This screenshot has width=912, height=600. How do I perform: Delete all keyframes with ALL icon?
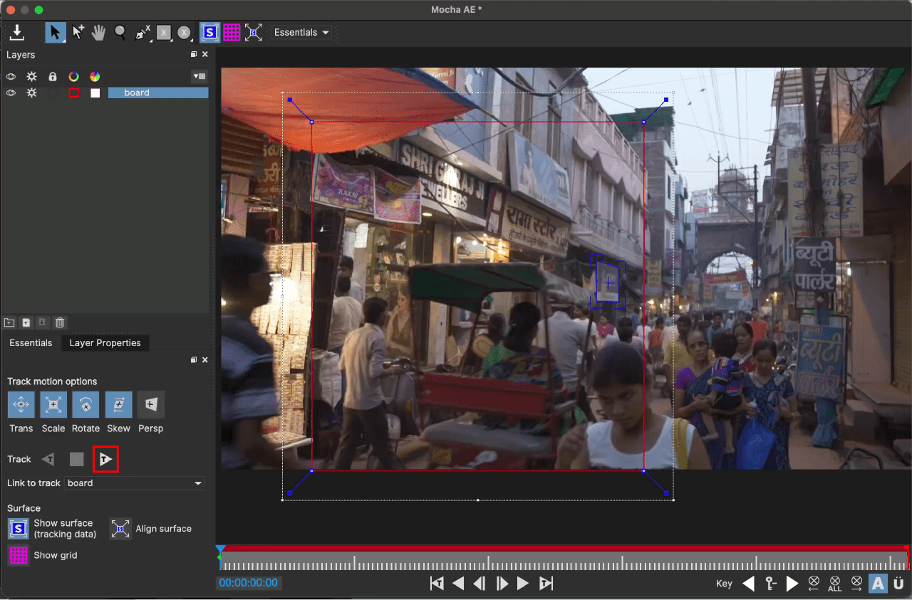click(x=835, y=584)
